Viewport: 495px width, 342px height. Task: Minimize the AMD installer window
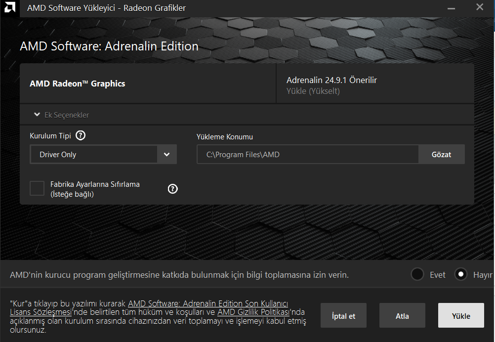[x=451, y=8]
